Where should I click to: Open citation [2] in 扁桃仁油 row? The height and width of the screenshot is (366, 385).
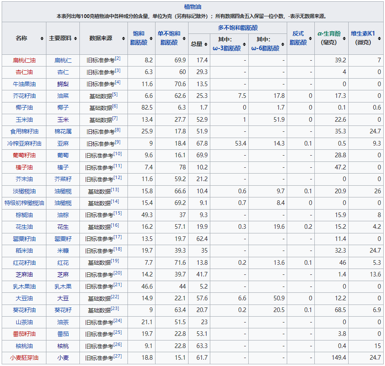tap(117, 59)
